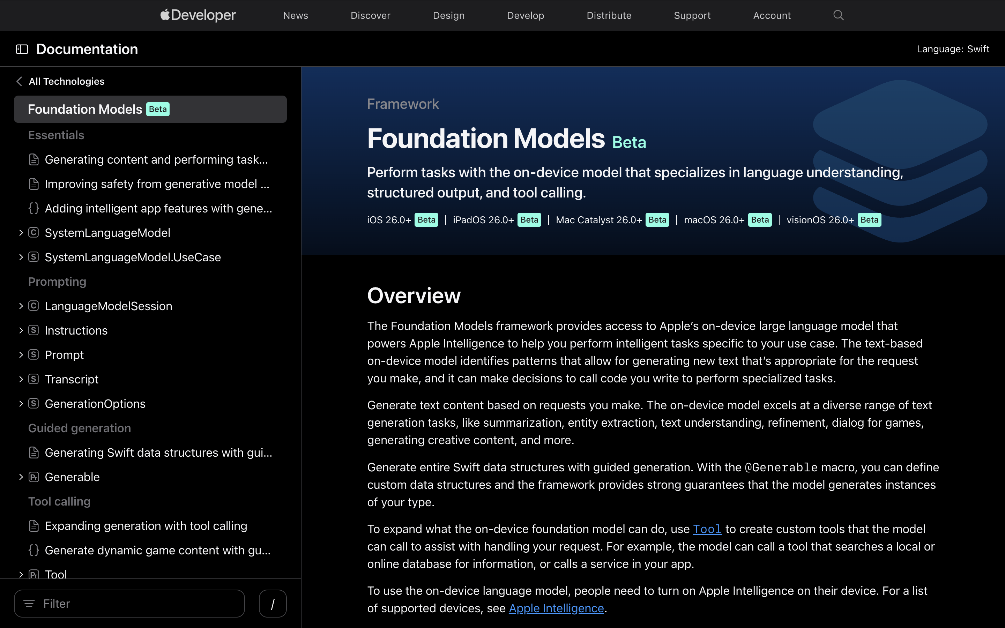Open the Language: Swift selector
1005x628 pixels.
pyautogui.click(x=953, y=50)
